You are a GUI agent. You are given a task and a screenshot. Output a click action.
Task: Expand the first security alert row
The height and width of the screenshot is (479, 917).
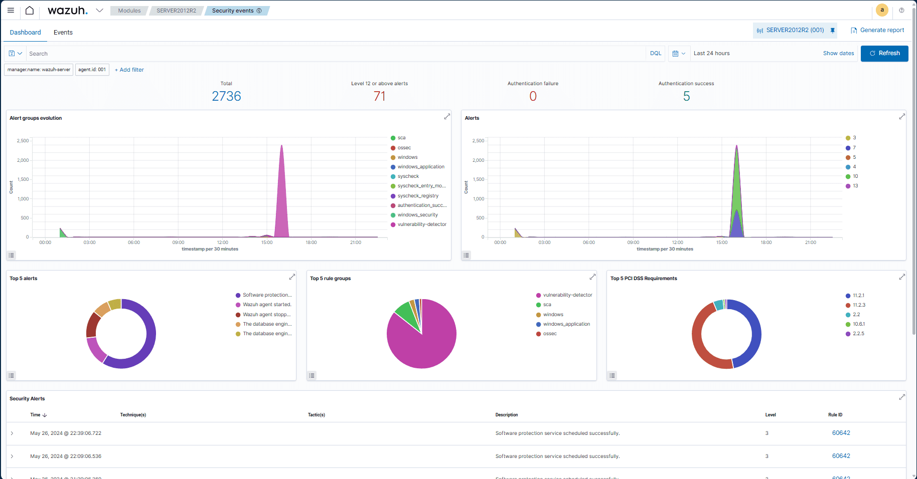point(12,433)
